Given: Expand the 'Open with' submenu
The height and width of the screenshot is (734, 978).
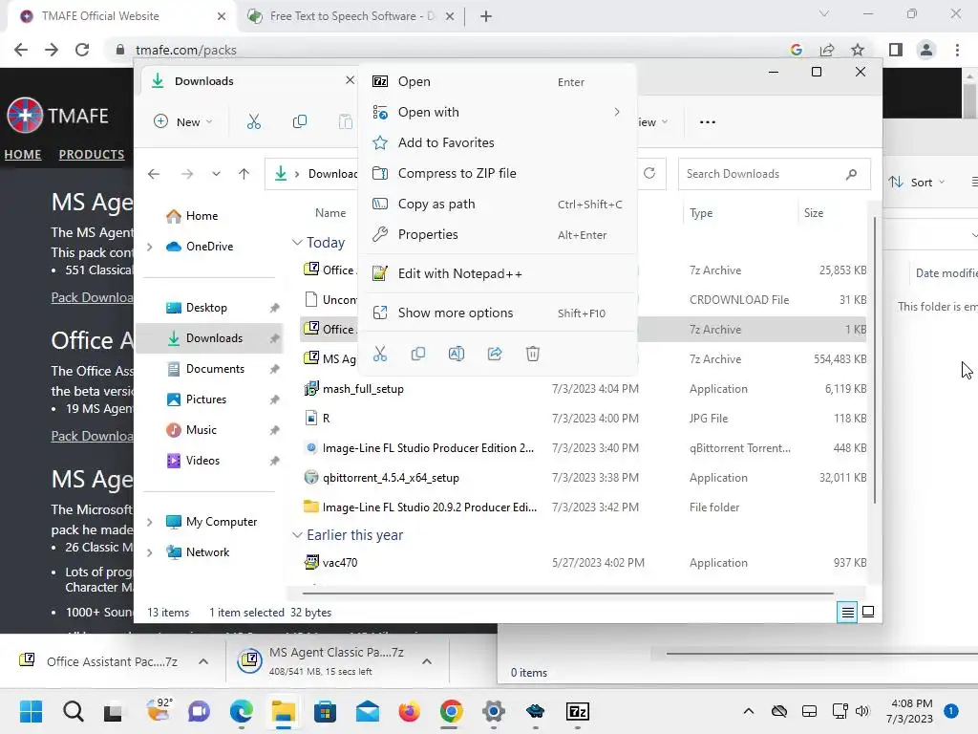Looking at the screenshot, I should pos(497,113).
